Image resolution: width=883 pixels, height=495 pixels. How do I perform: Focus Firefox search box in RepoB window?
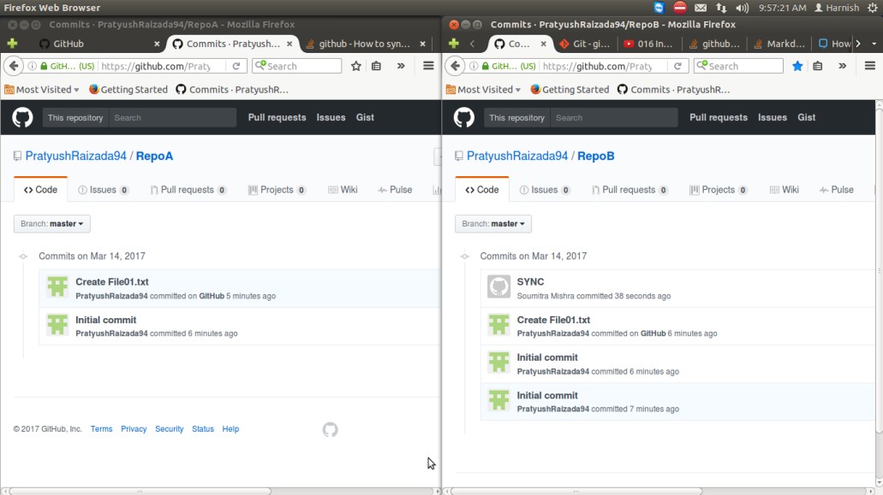[x=738, y=66]
